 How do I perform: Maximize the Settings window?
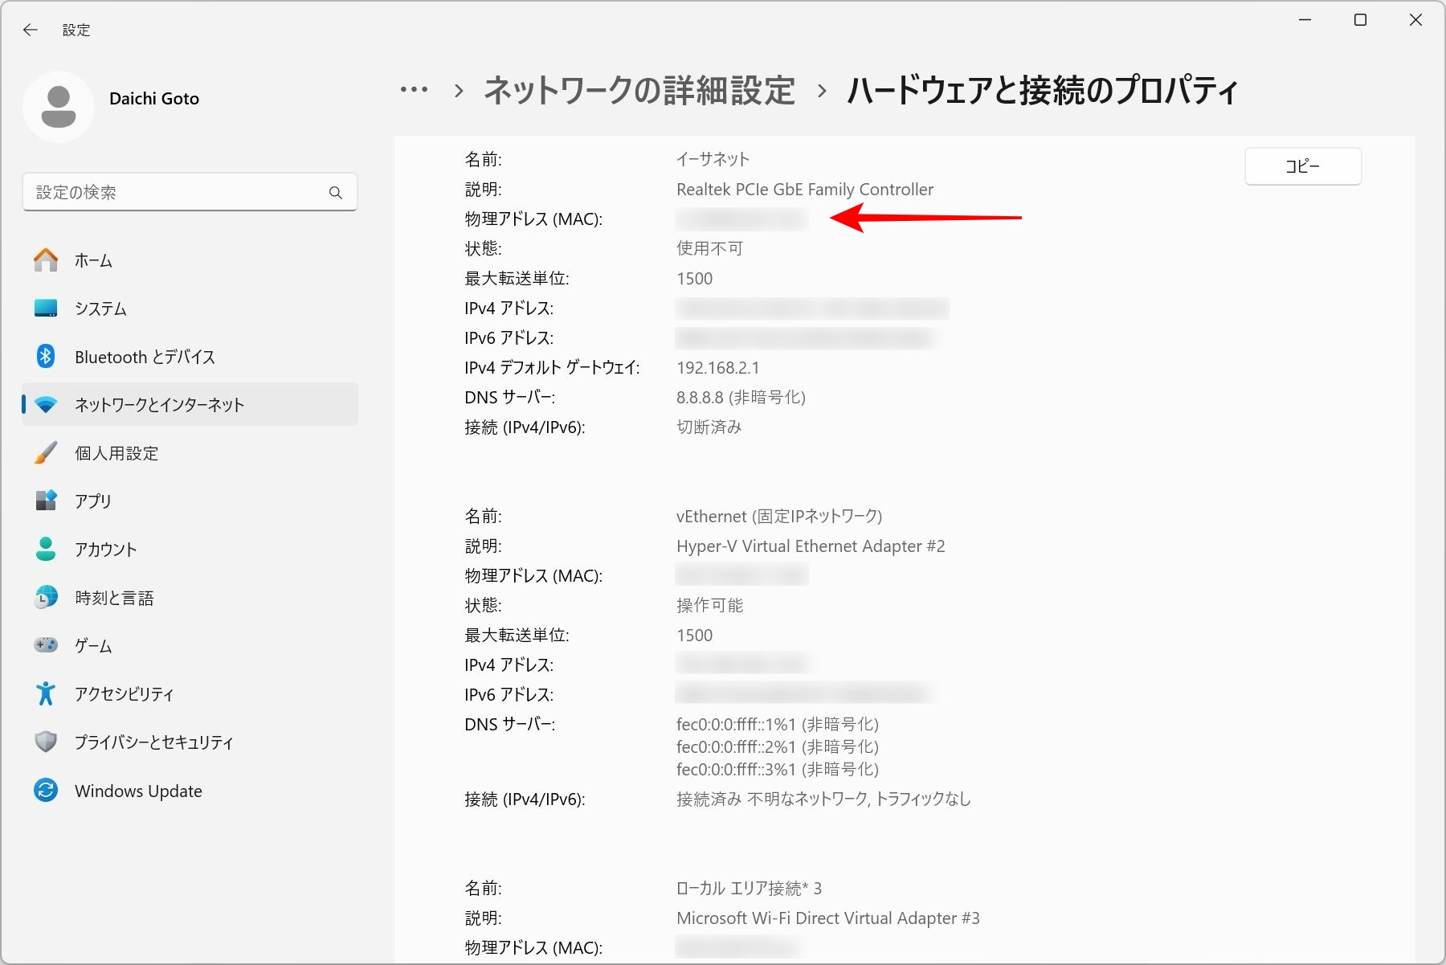click(x=1361, y=20)
